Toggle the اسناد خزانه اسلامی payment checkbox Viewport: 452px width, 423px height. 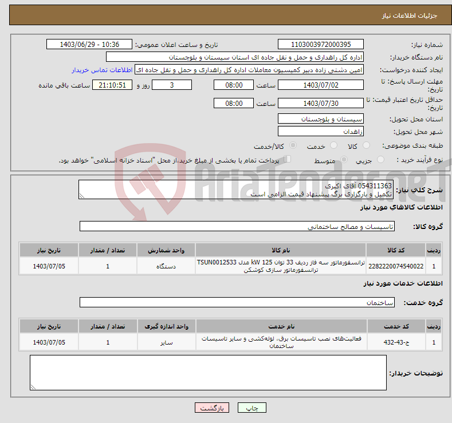coord(287,159)
